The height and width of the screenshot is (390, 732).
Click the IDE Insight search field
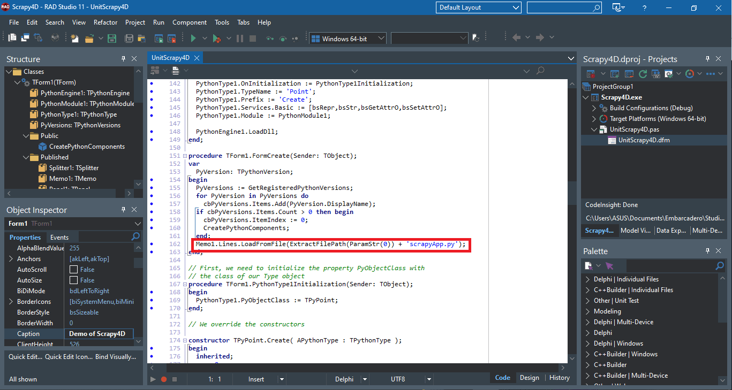[564, 7]
